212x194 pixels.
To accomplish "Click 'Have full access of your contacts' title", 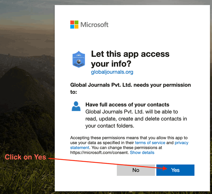I will (127, 105).
